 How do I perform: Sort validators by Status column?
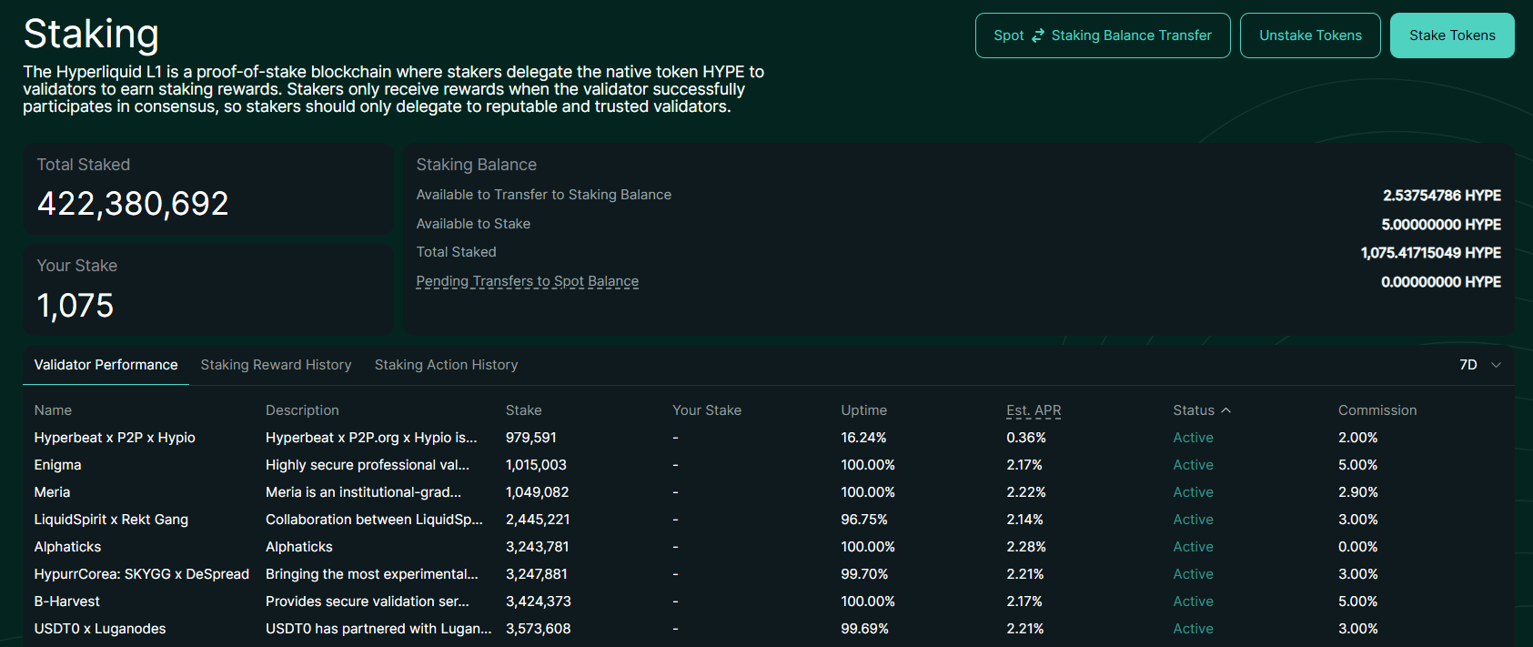pyautogui.click(x=1194, y=410)
